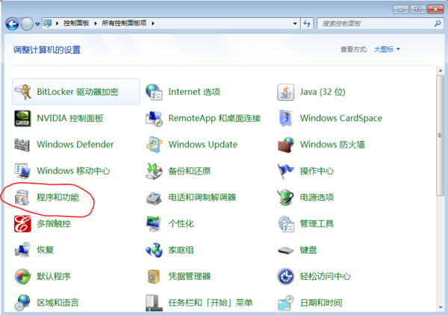
Task: Expand arrow after 所有控制面板项 breadcrumb
Action: click(153, 23)
